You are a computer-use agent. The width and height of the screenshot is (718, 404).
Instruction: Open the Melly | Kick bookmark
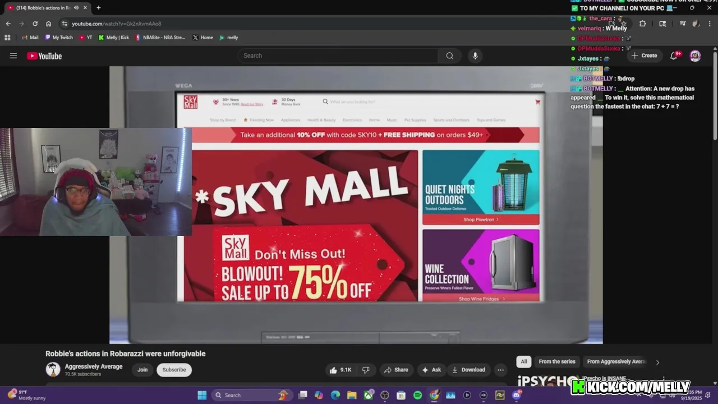(114, 38)
